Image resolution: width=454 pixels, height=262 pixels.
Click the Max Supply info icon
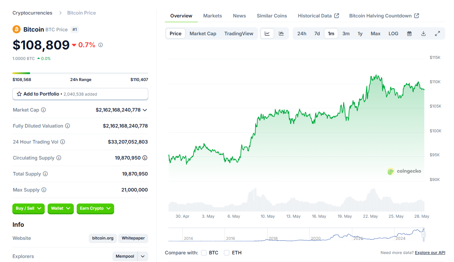(44, 190)
